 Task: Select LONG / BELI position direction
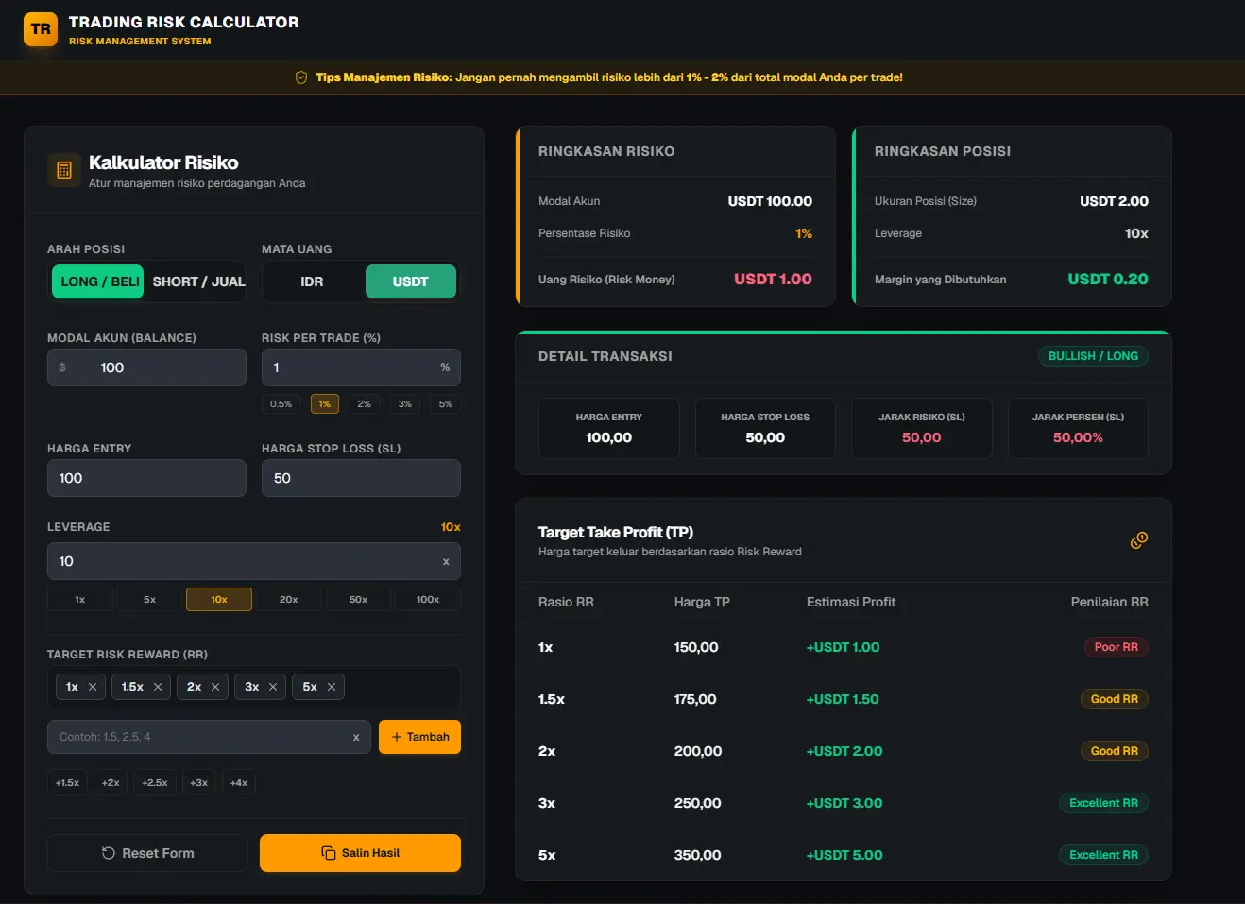click(98, 281)
